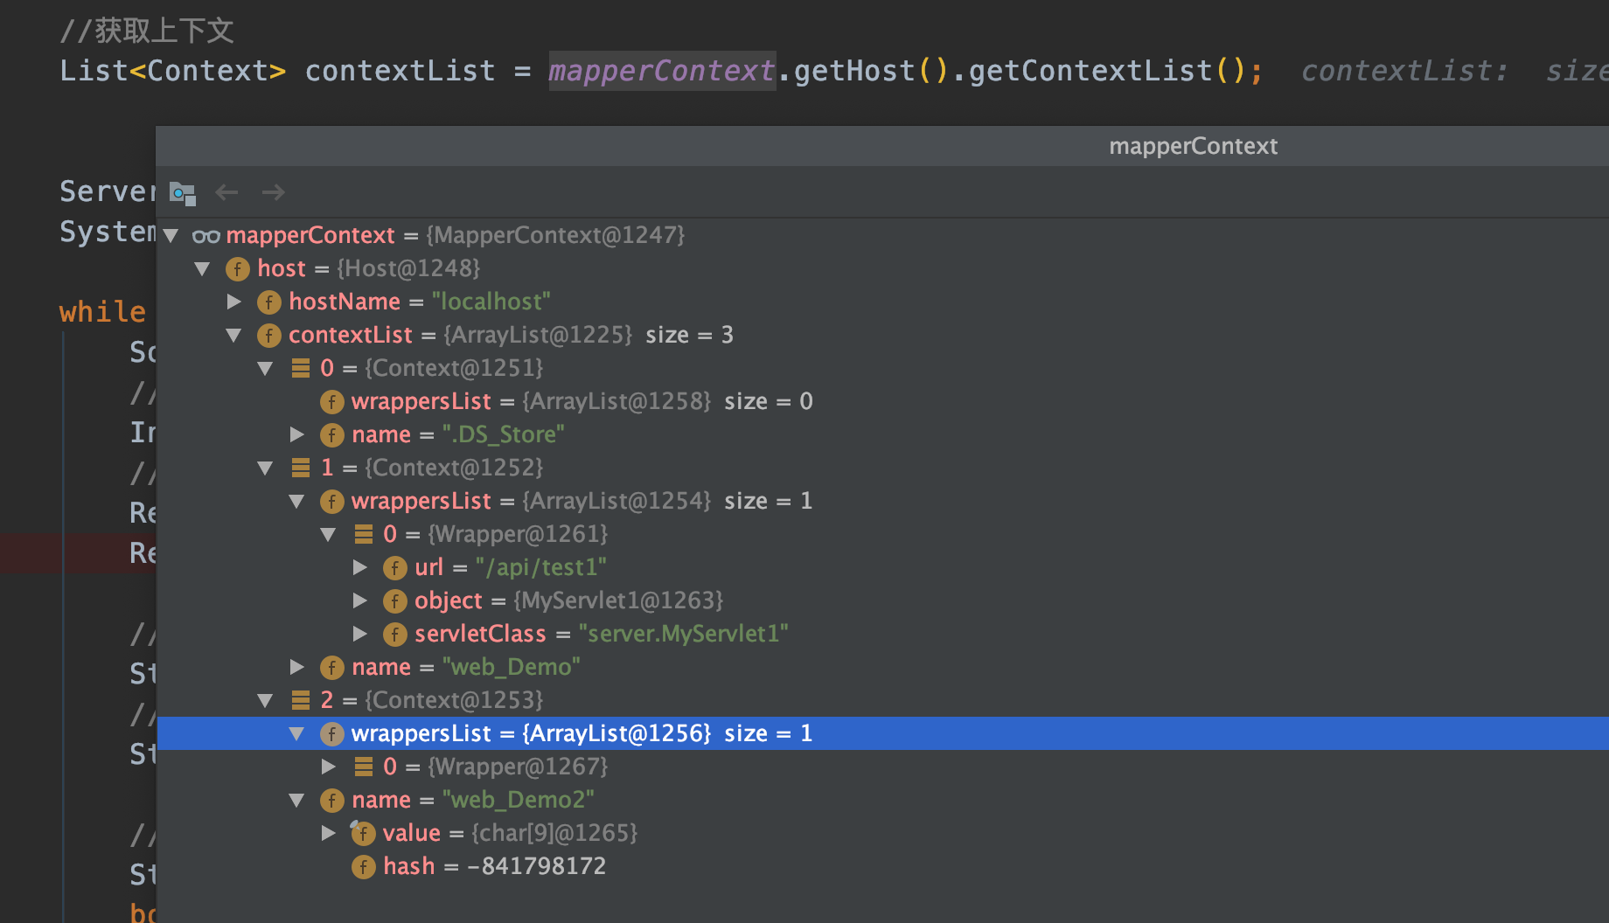Click the field icon beside ".DS_Store" name
The width and height of the screenshot is (1609, 923).
coord(332,435)
